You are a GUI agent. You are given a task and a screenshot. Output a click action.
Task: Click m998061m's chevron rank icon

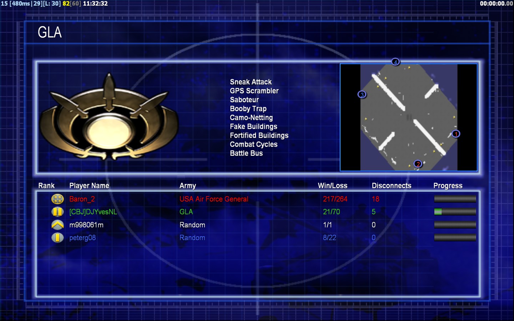(57, 225)
